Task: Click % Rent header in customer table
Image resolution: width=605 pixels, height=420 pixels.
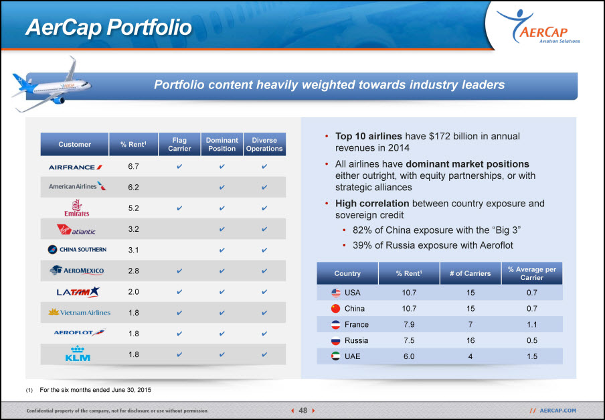Action: tap(133, 145)
